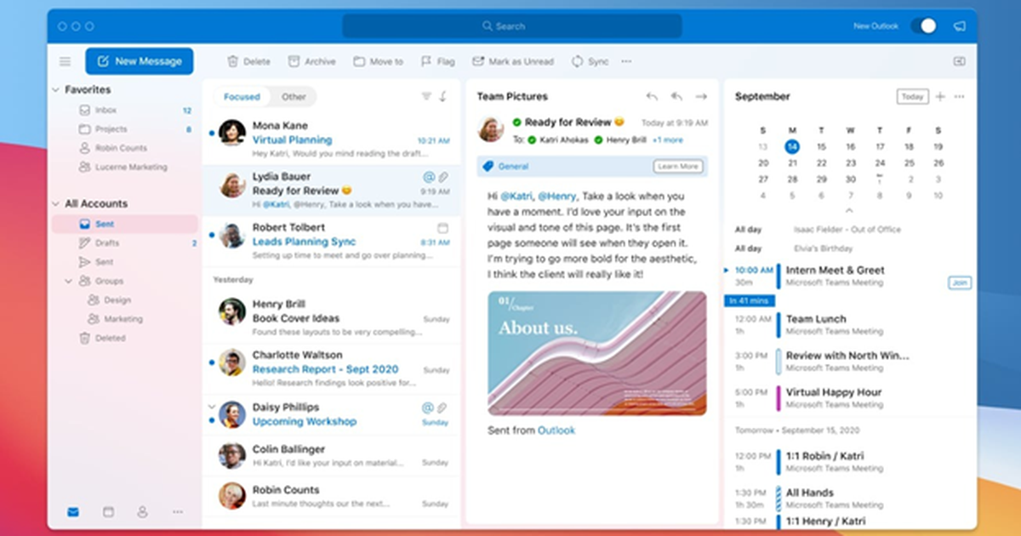Switch to the Other inbox tab
The image size is (1021, 536).
(x=294, y=96)
